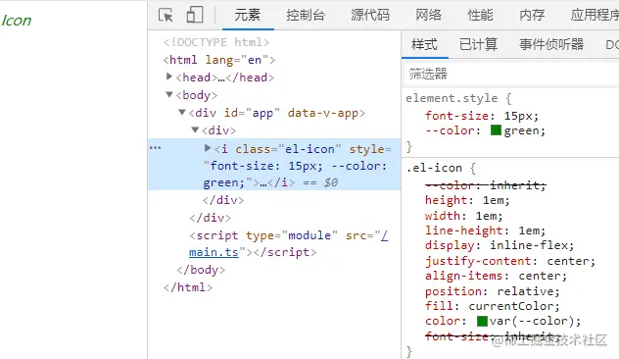Select the closing </html> tag row
Screen dimensions: 619x359
[188, 287]
